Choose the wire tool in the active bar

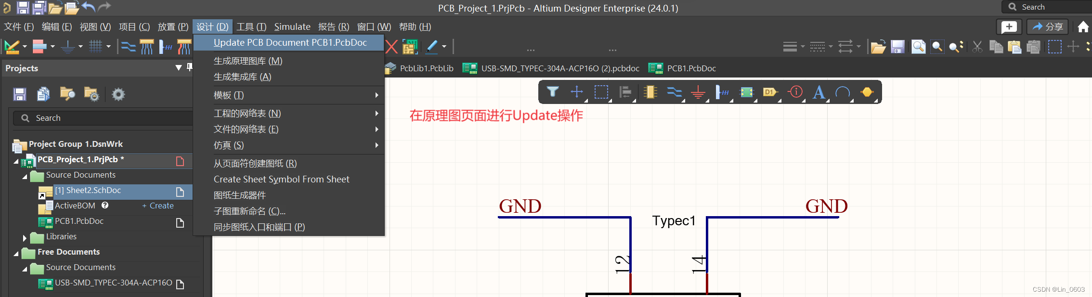tap(674, 91)
